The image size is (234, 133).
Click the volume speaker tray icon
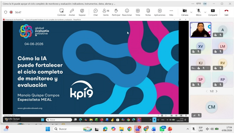[212, 129]
